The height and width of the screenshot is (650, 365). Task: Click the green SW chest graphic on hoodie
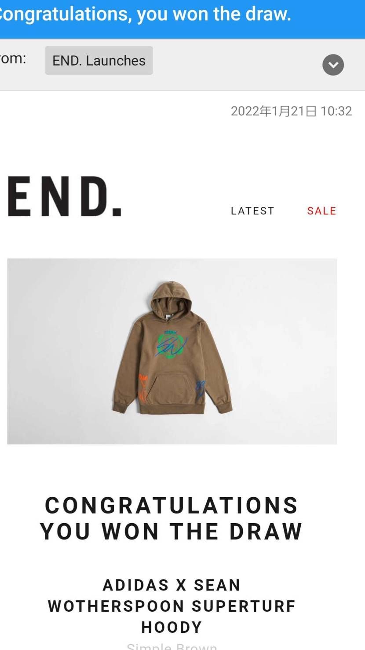coord(171,346)
